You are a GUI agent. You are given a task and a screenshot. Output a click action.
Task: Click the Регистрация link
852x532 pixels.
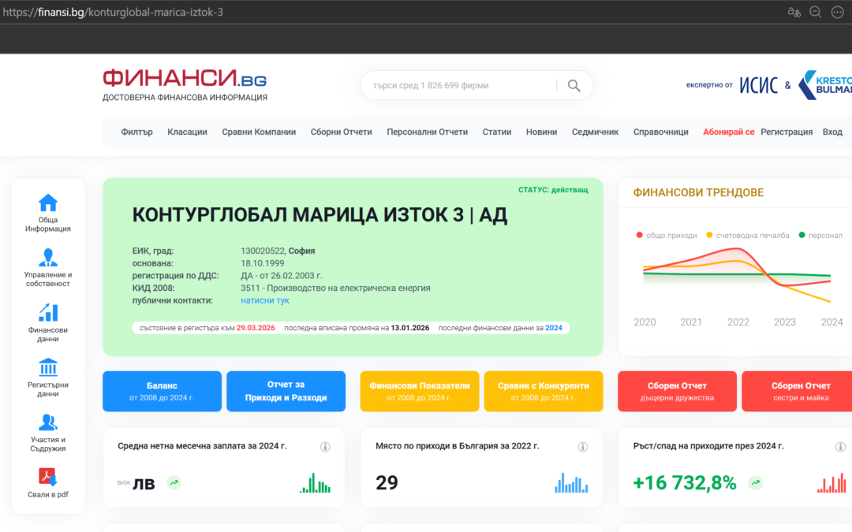coord(787,132)
